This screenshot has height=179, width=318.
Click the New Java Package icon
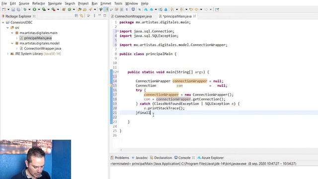pos(64,9)
